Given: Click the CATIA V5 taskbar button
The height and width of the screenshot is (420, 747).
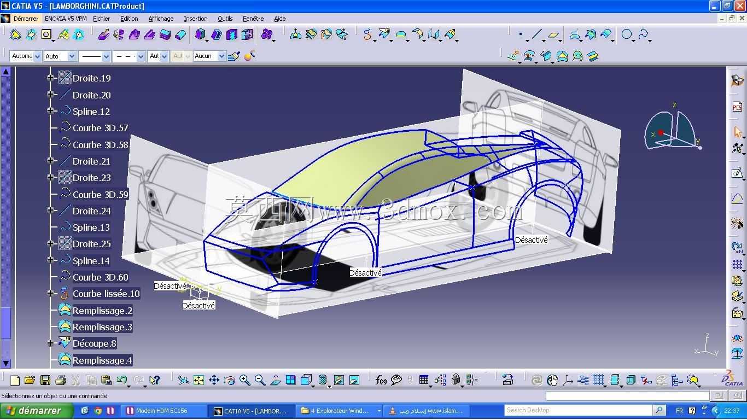Looking at the screenshot, I should [252, 411].
